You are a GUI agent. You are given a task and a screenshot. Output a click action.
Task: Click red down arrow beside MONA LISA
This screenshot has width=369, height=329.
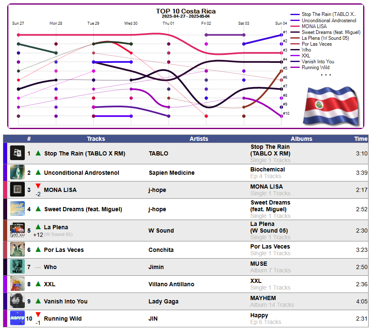click(x=38, y=186)
